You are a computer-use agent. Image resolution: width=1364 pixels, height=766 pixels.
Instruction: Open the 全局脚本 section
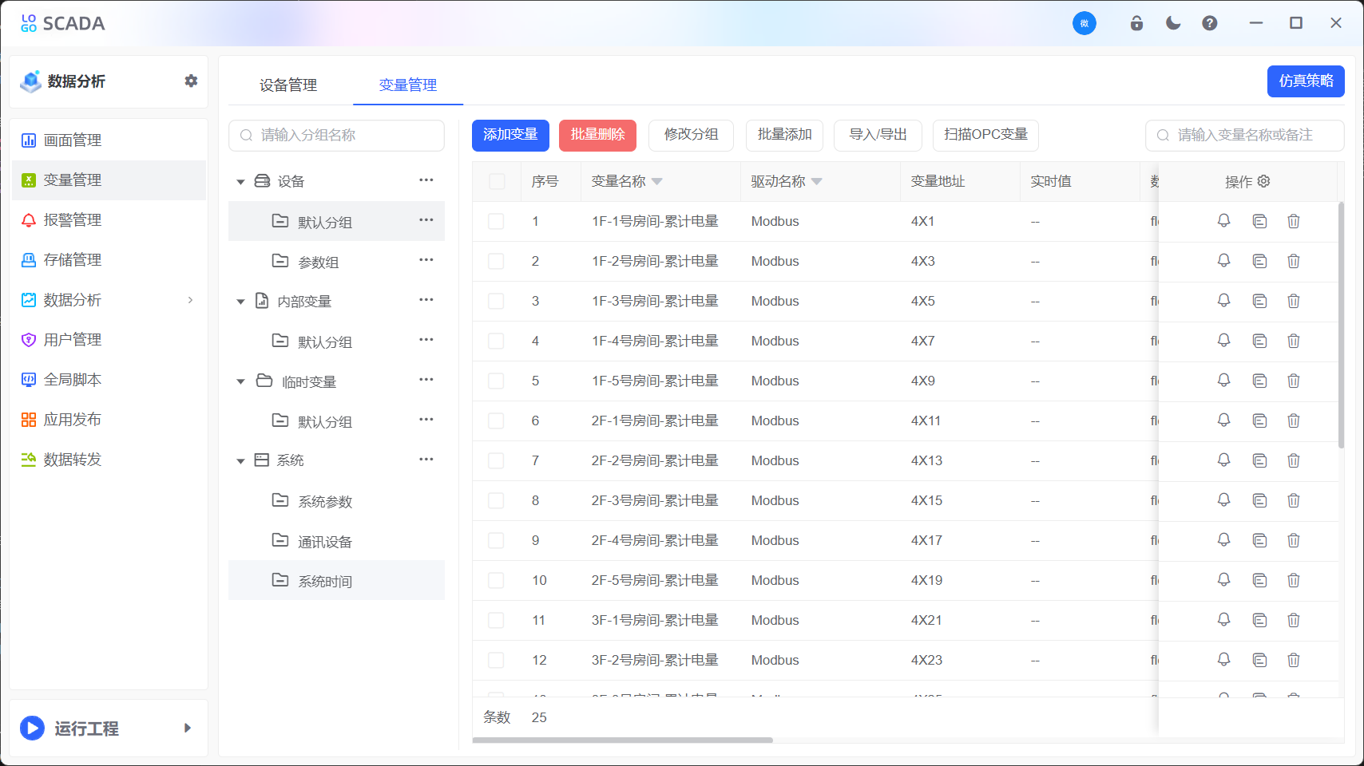74,379
